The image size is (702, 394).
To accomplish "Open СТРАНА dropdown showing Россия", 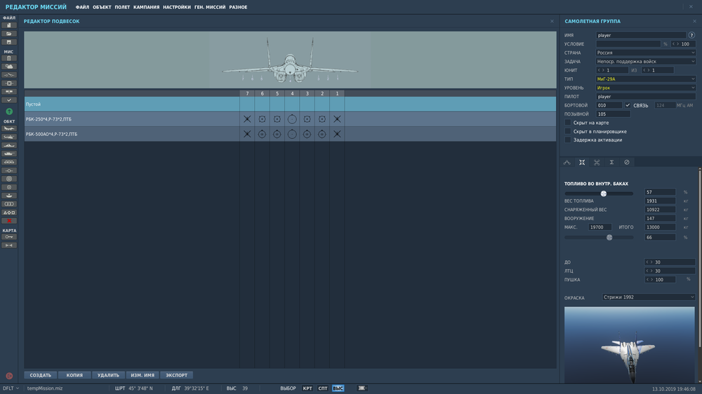I will 646,53.
